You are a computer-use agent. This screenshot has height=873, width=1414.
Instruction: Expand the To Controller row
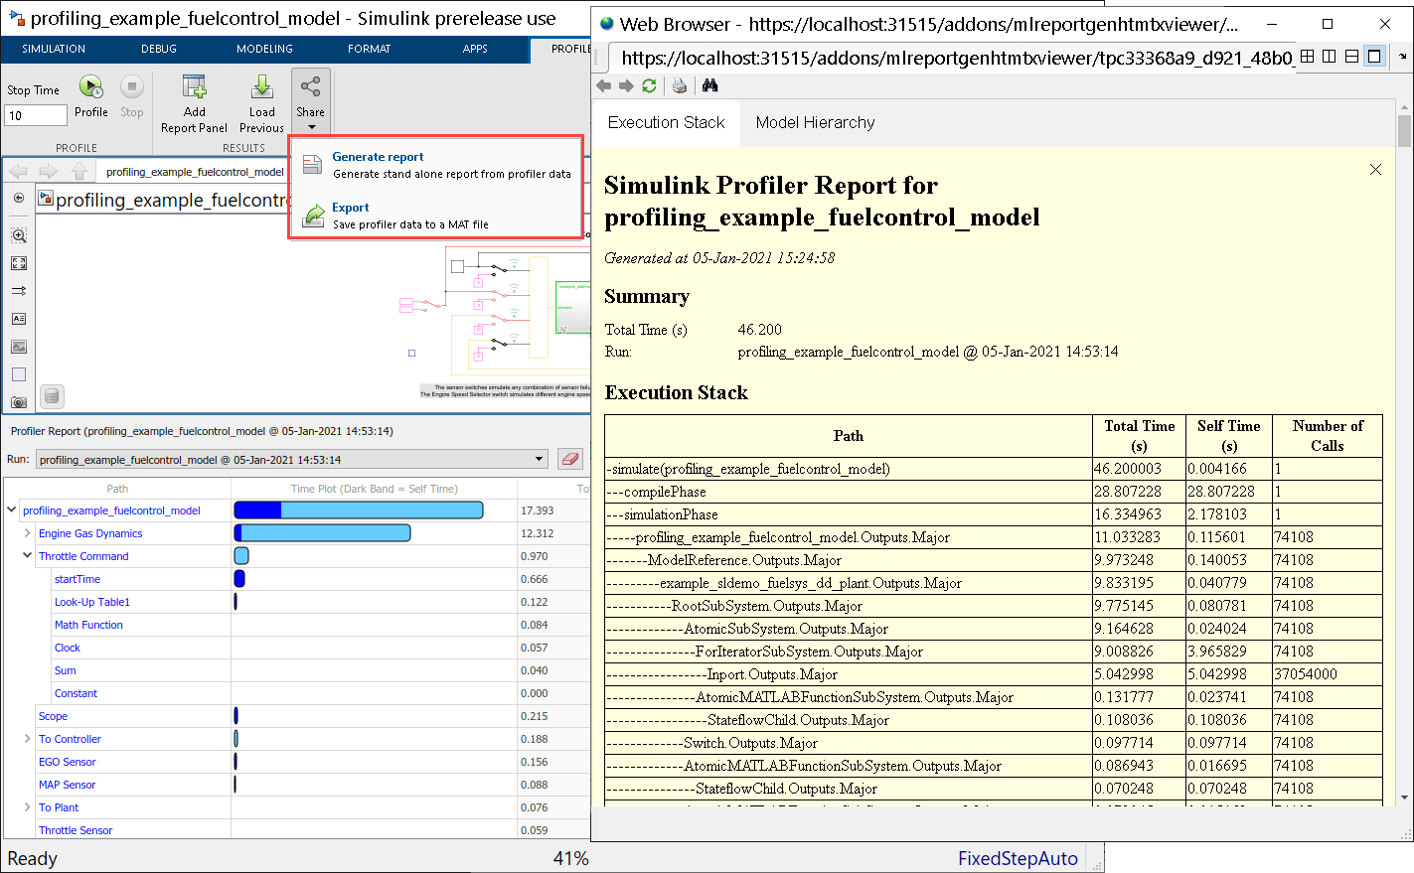tap(27, 739)
